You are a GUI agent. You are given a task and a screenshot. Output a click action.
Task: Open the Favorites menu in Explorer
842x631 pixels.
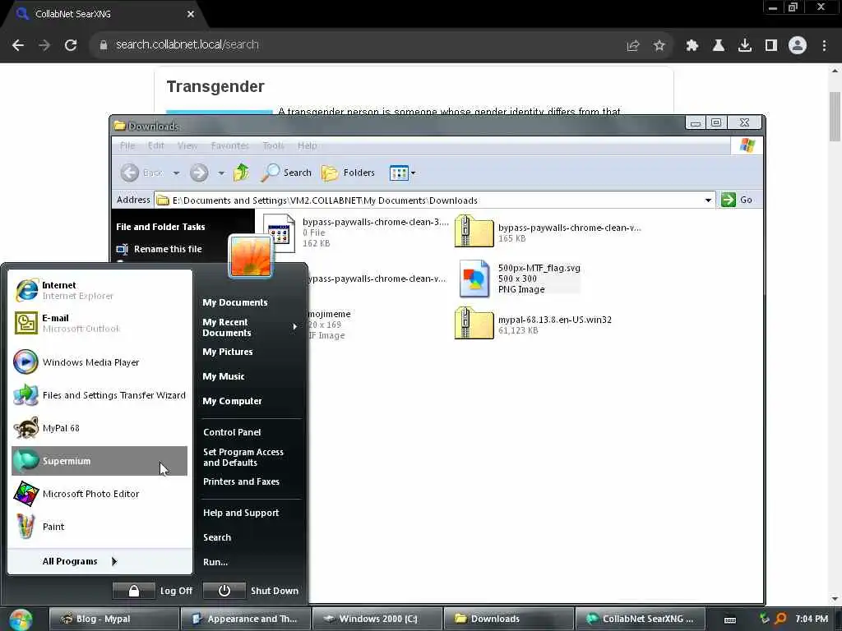click(x=230, y=145)
